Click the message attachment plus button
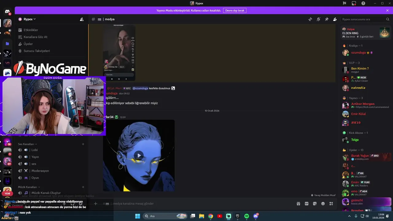Viewport: 393px width, 221px height. tap(95, 204)
